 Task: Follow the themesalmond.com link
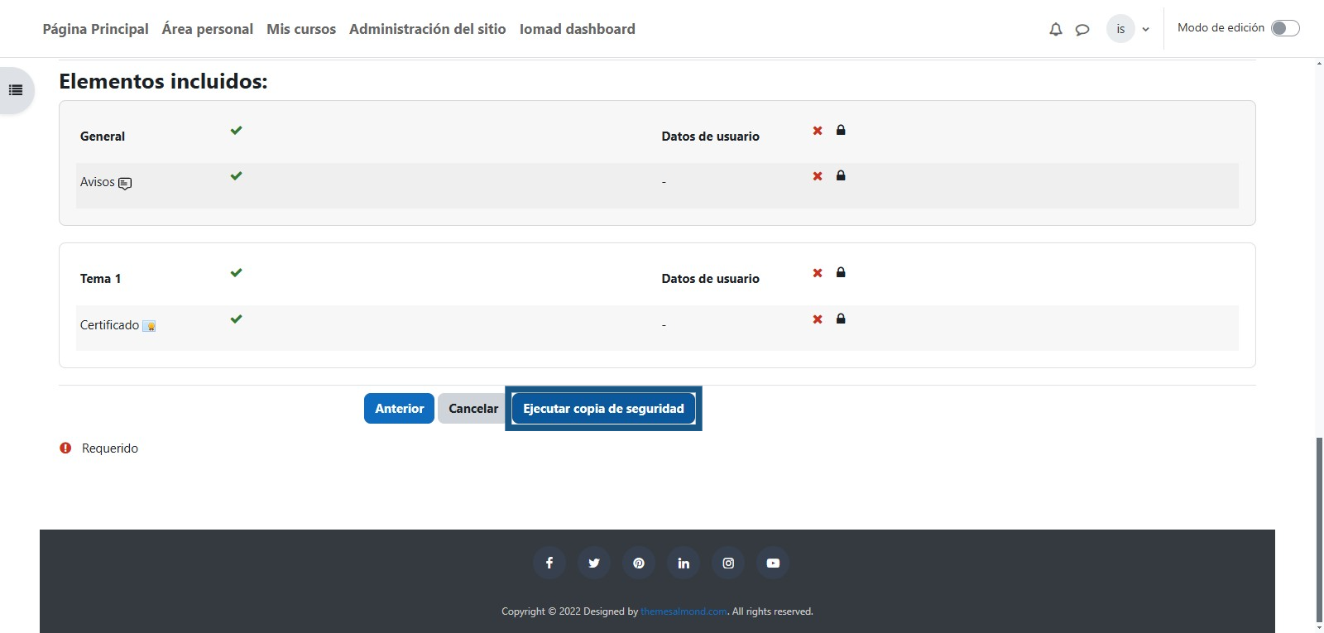point(684,611)
